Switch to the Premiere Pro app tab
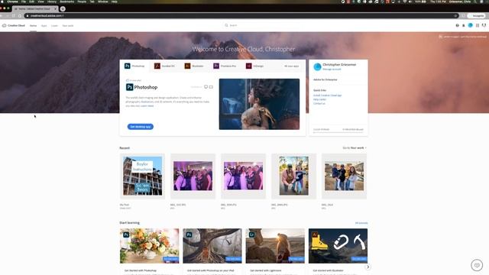The height and width of the screenshot is (275, 489). (225, 66)
